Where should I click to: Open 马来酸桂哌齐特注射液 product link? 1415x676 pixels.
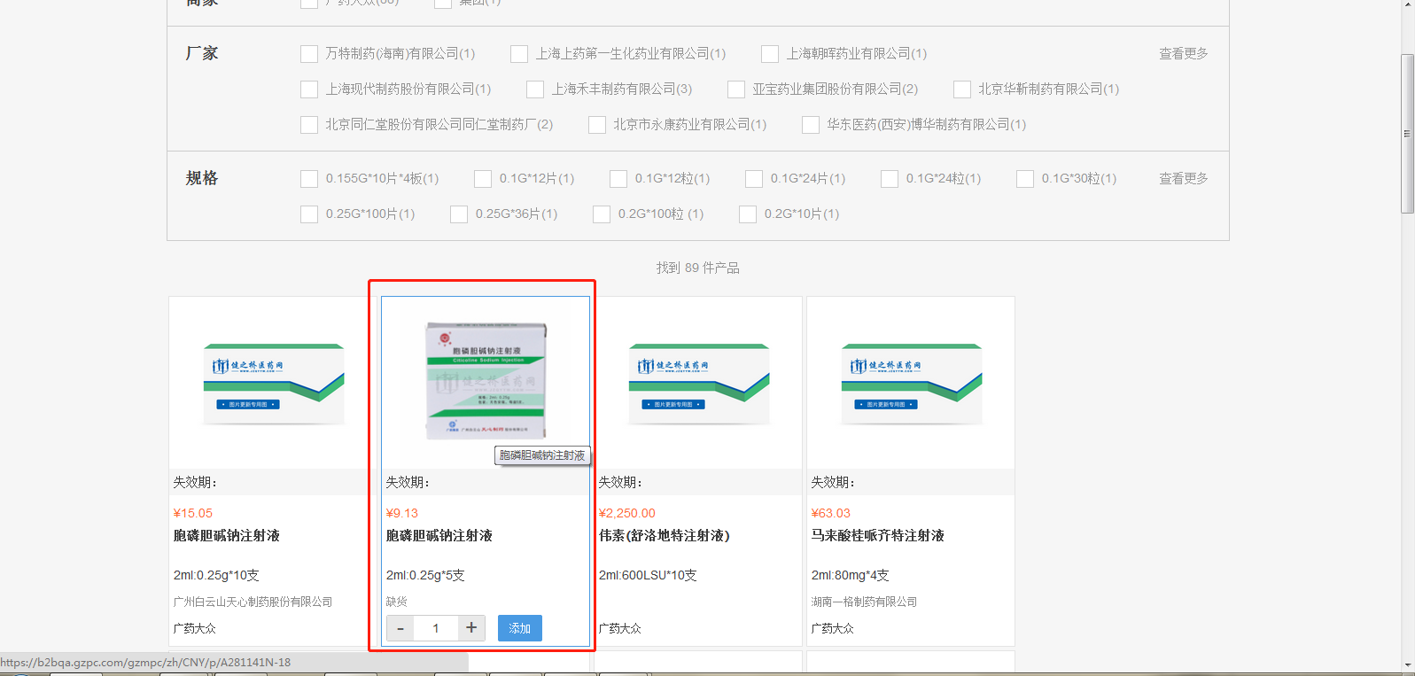click(878, 536)
